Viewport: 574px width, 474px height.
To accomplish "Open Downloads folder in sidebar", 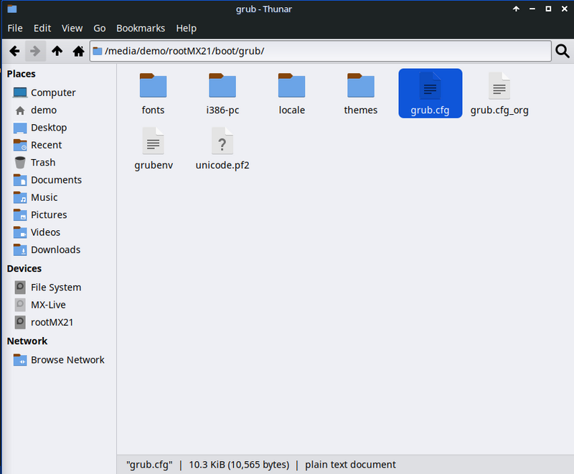I will [x=47, y=250].
